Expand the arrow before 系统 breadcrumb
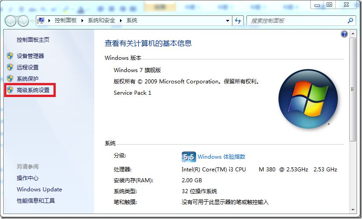The image size is (362, 219). (x=121, y=20)
